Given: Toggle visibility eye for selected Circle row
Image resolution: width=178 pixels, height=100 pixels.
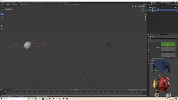Looking at the screenshot, I should click(x=177, y=10).
